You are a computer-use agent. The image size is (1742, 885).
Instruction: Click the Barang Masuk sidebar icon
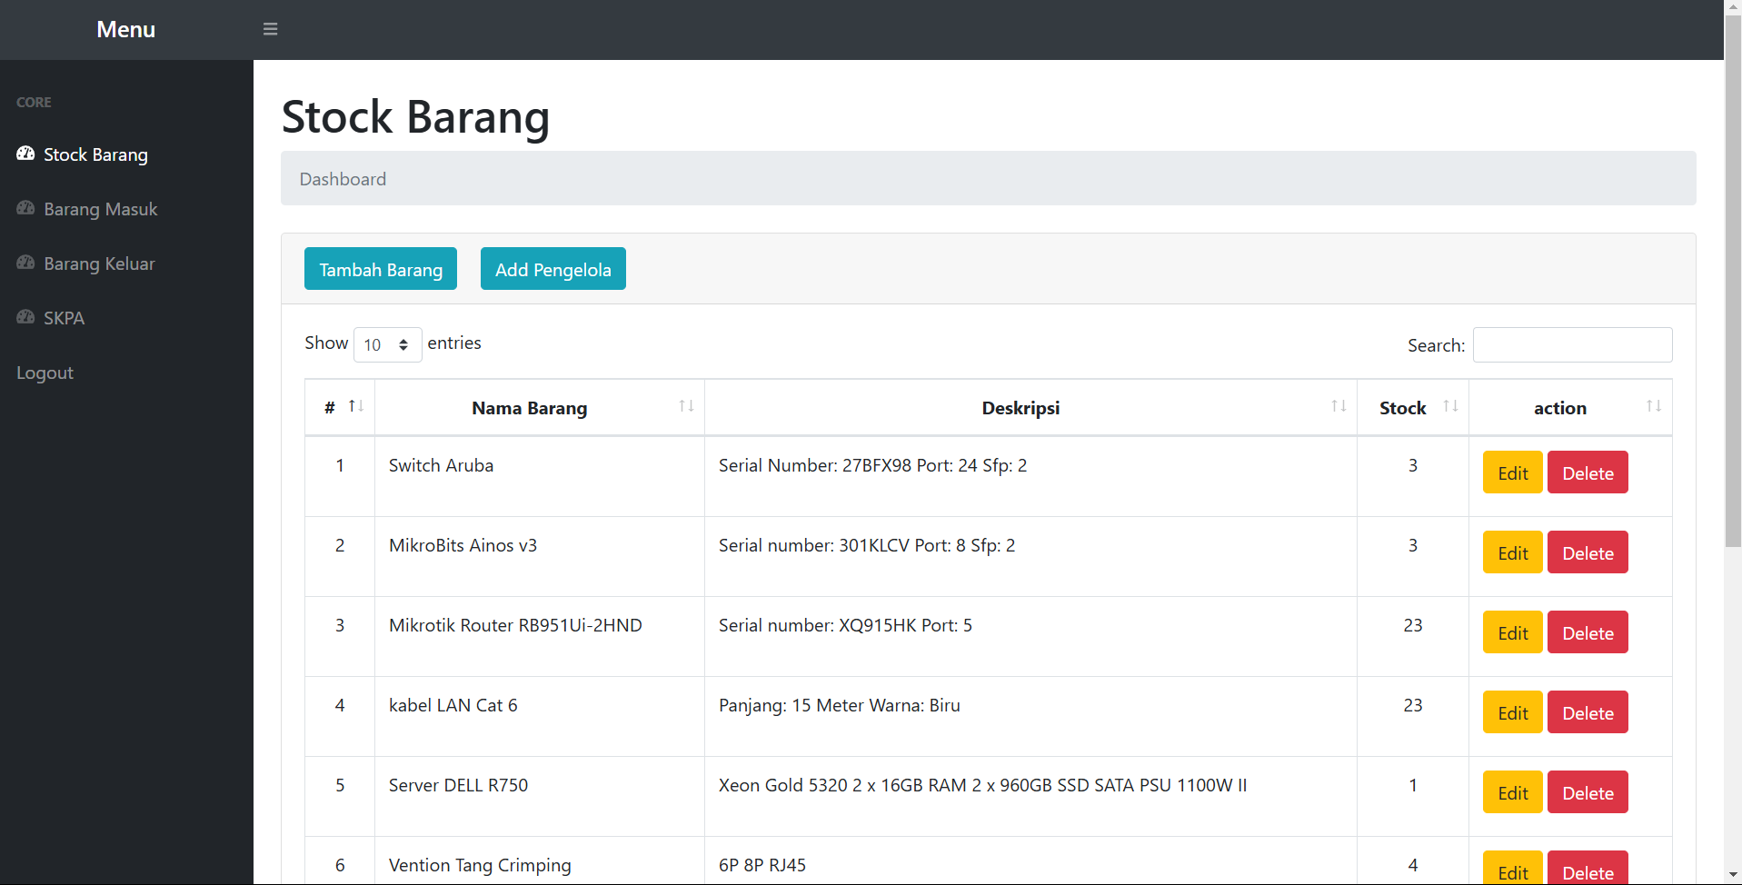tap(24, 208)
